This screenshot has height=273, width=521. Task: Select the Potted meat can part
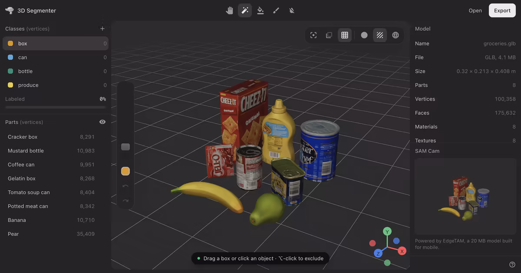(56, 206)
